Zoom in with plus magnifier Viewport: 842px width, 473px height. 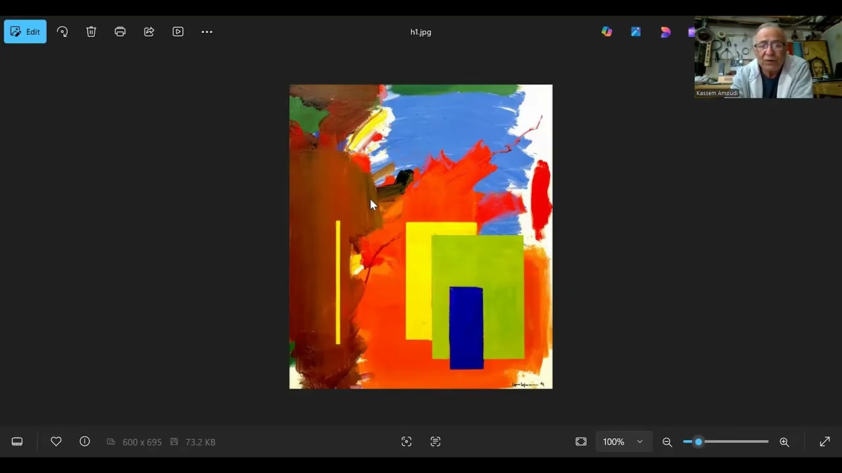[x=784, y=442]
